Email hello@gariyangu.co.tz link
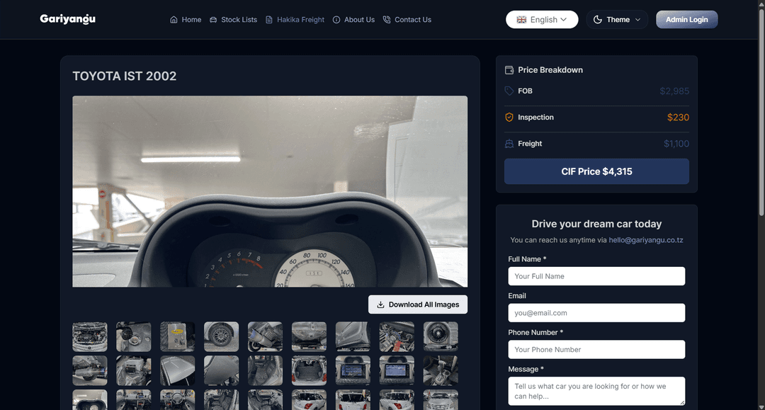Image resolution: width=765 pixels, height=410 pixels. click(645, 240)
